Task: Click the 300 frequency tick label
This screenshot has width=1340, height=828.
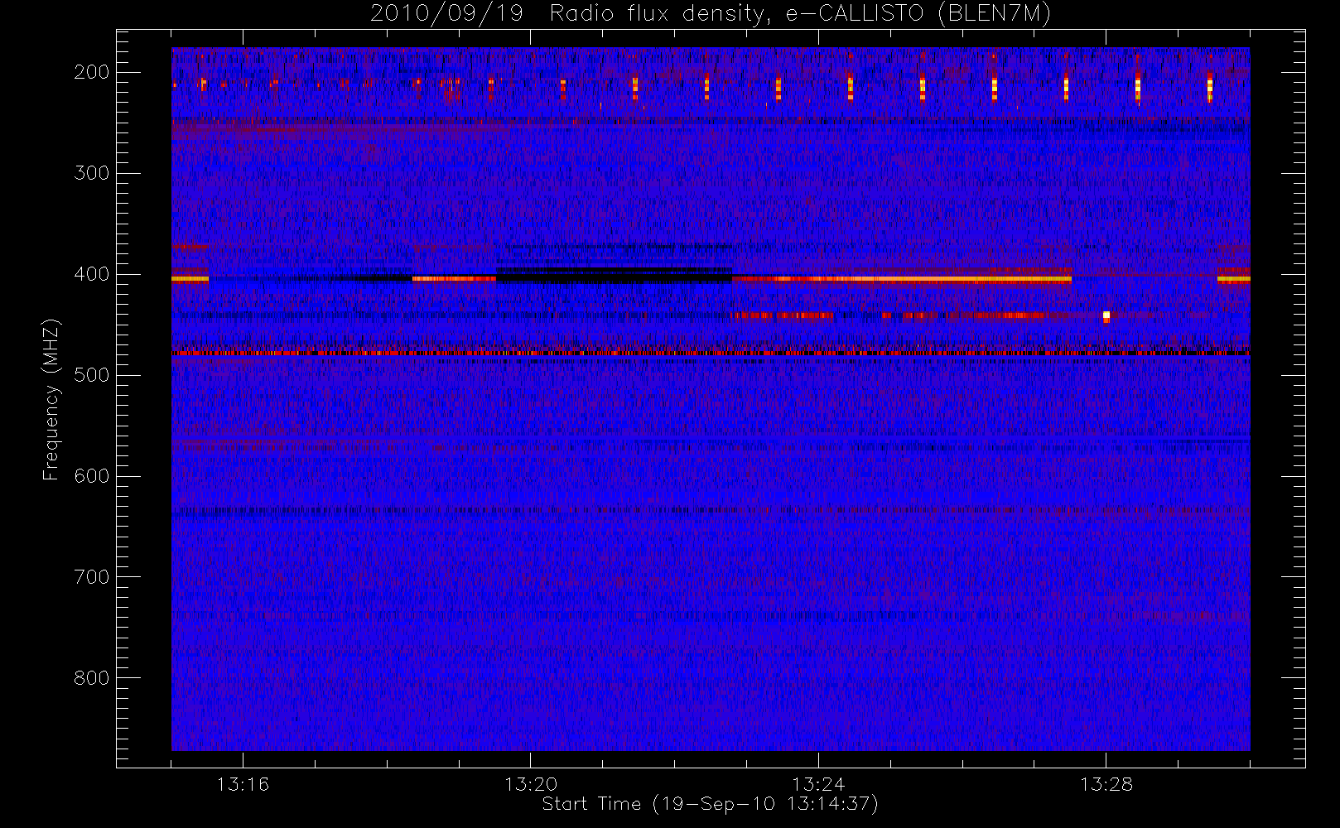Action: point(91,173)
